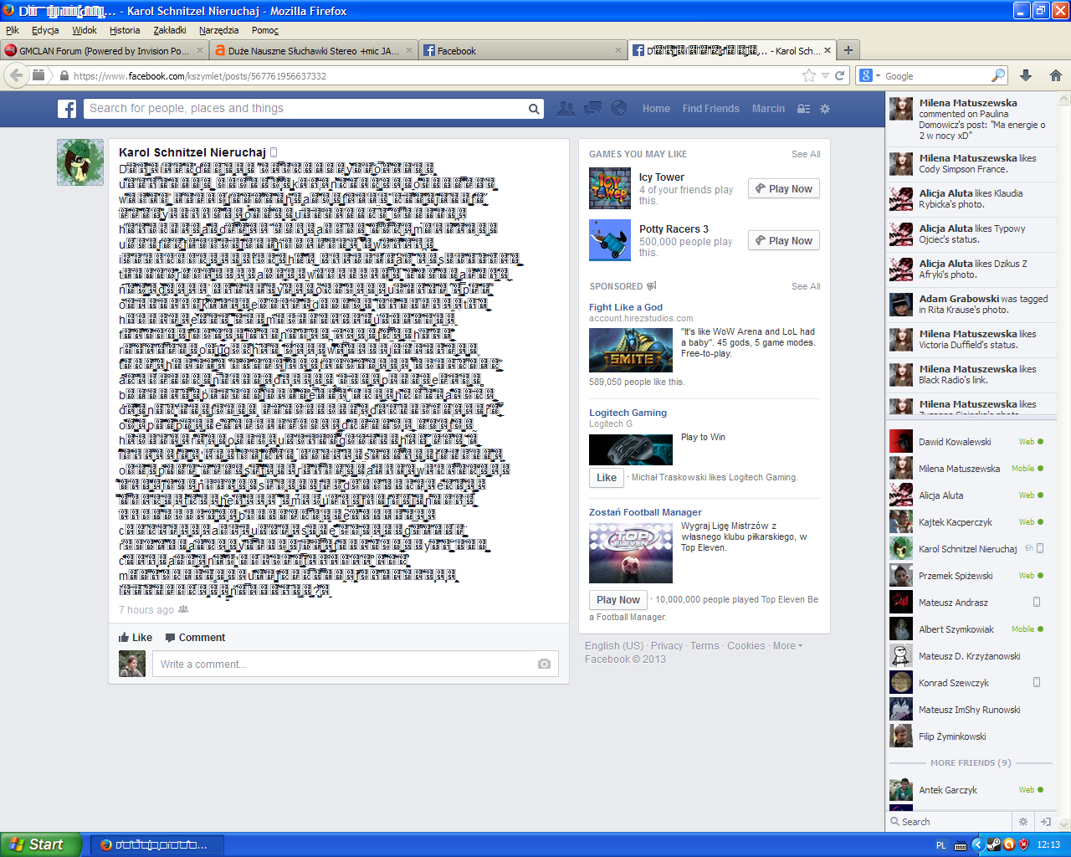Open the account settings gear dropdown

[825, 109]
